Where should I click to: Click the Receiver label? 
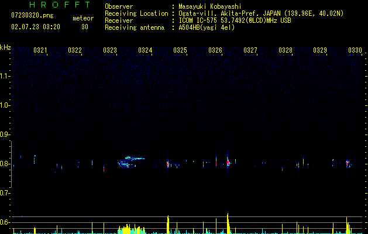click(119, 20)
